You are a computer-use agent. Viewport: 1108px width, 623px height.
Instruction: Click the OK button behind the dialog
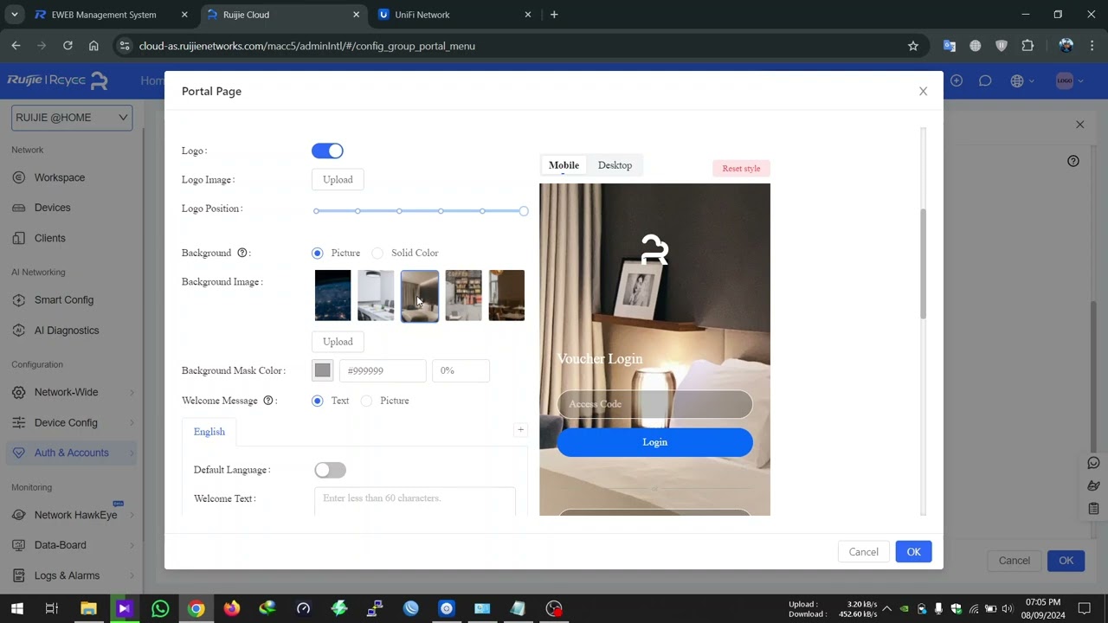click(1066, 561)
